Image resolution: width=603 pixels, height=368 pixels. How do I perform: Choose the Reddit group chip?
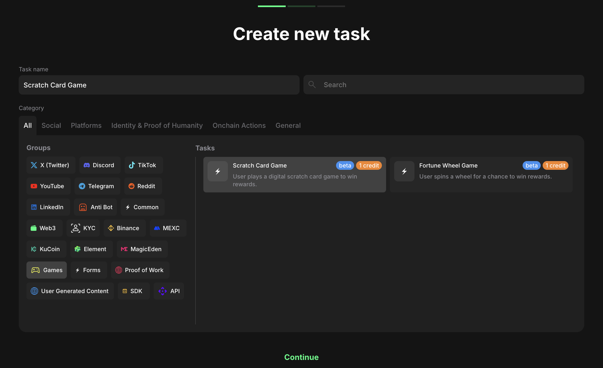point(143,186)
